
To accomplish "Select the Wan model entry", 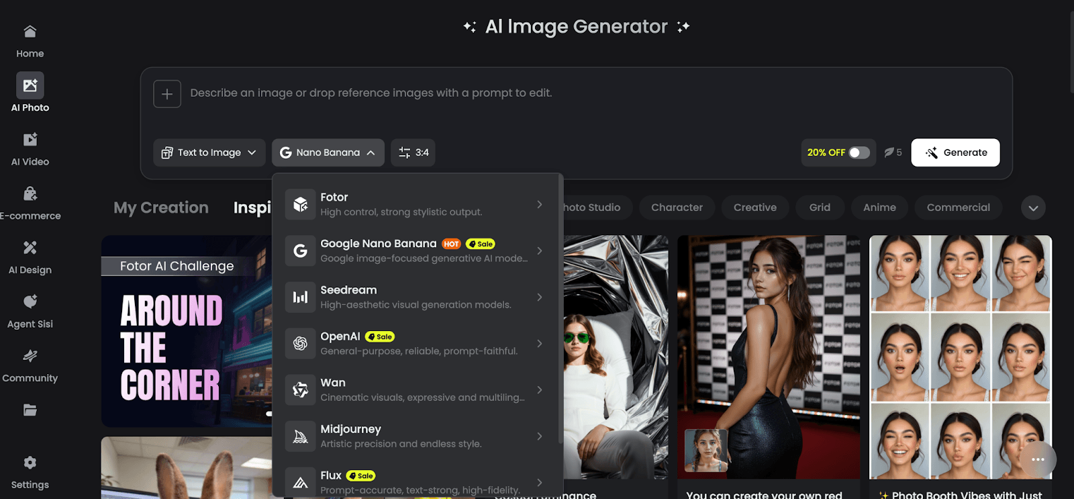I will (x=416, y=390).
